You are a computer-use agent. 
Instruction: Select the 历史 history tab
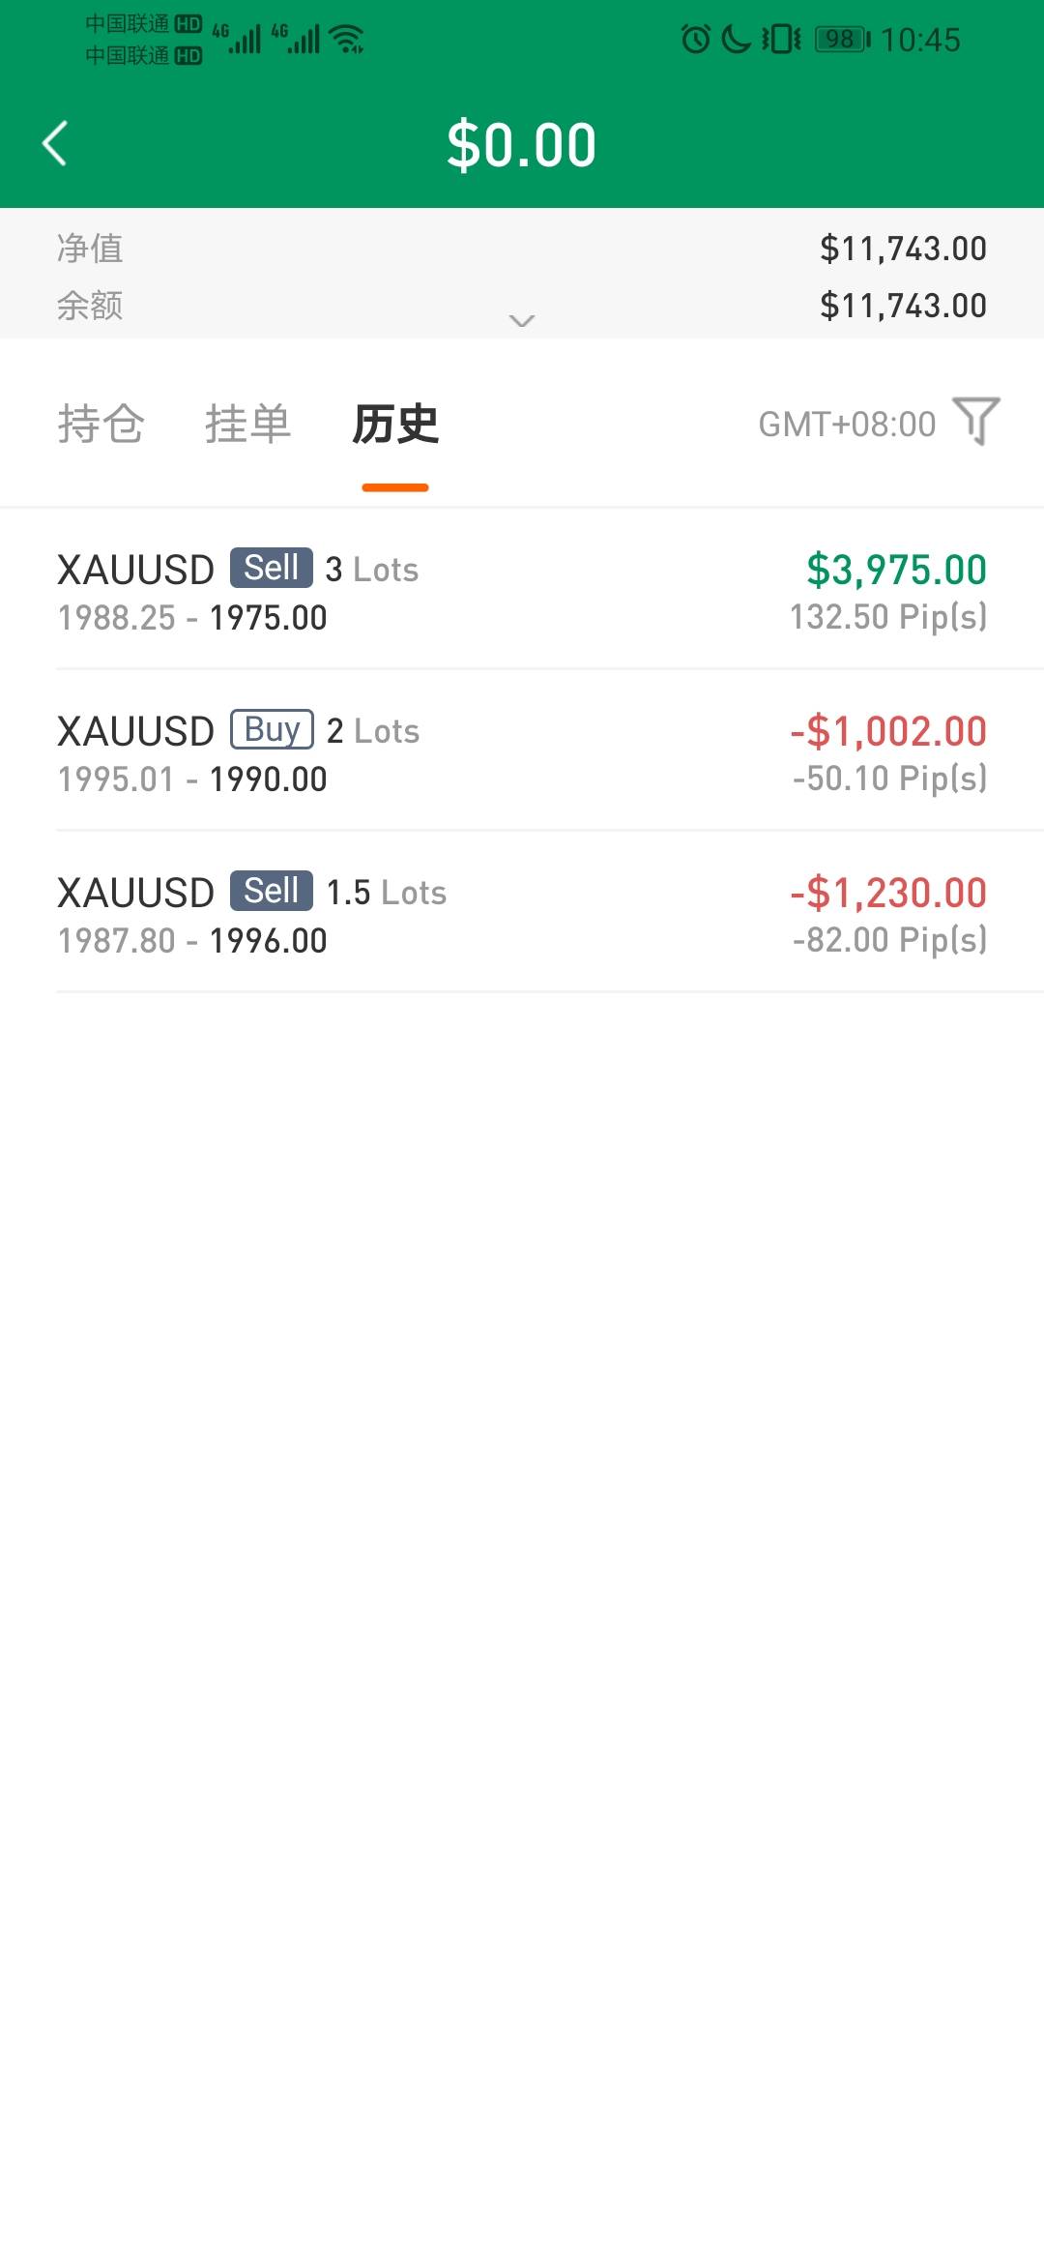[x=395, y=424]
